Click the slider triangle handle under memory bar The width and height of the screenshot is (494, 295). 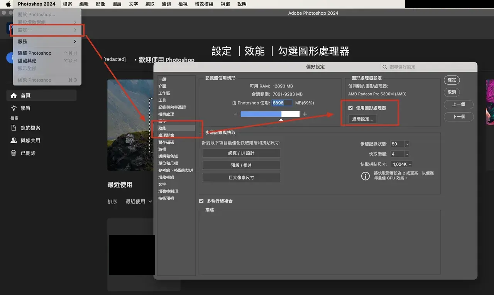(281, 120)
